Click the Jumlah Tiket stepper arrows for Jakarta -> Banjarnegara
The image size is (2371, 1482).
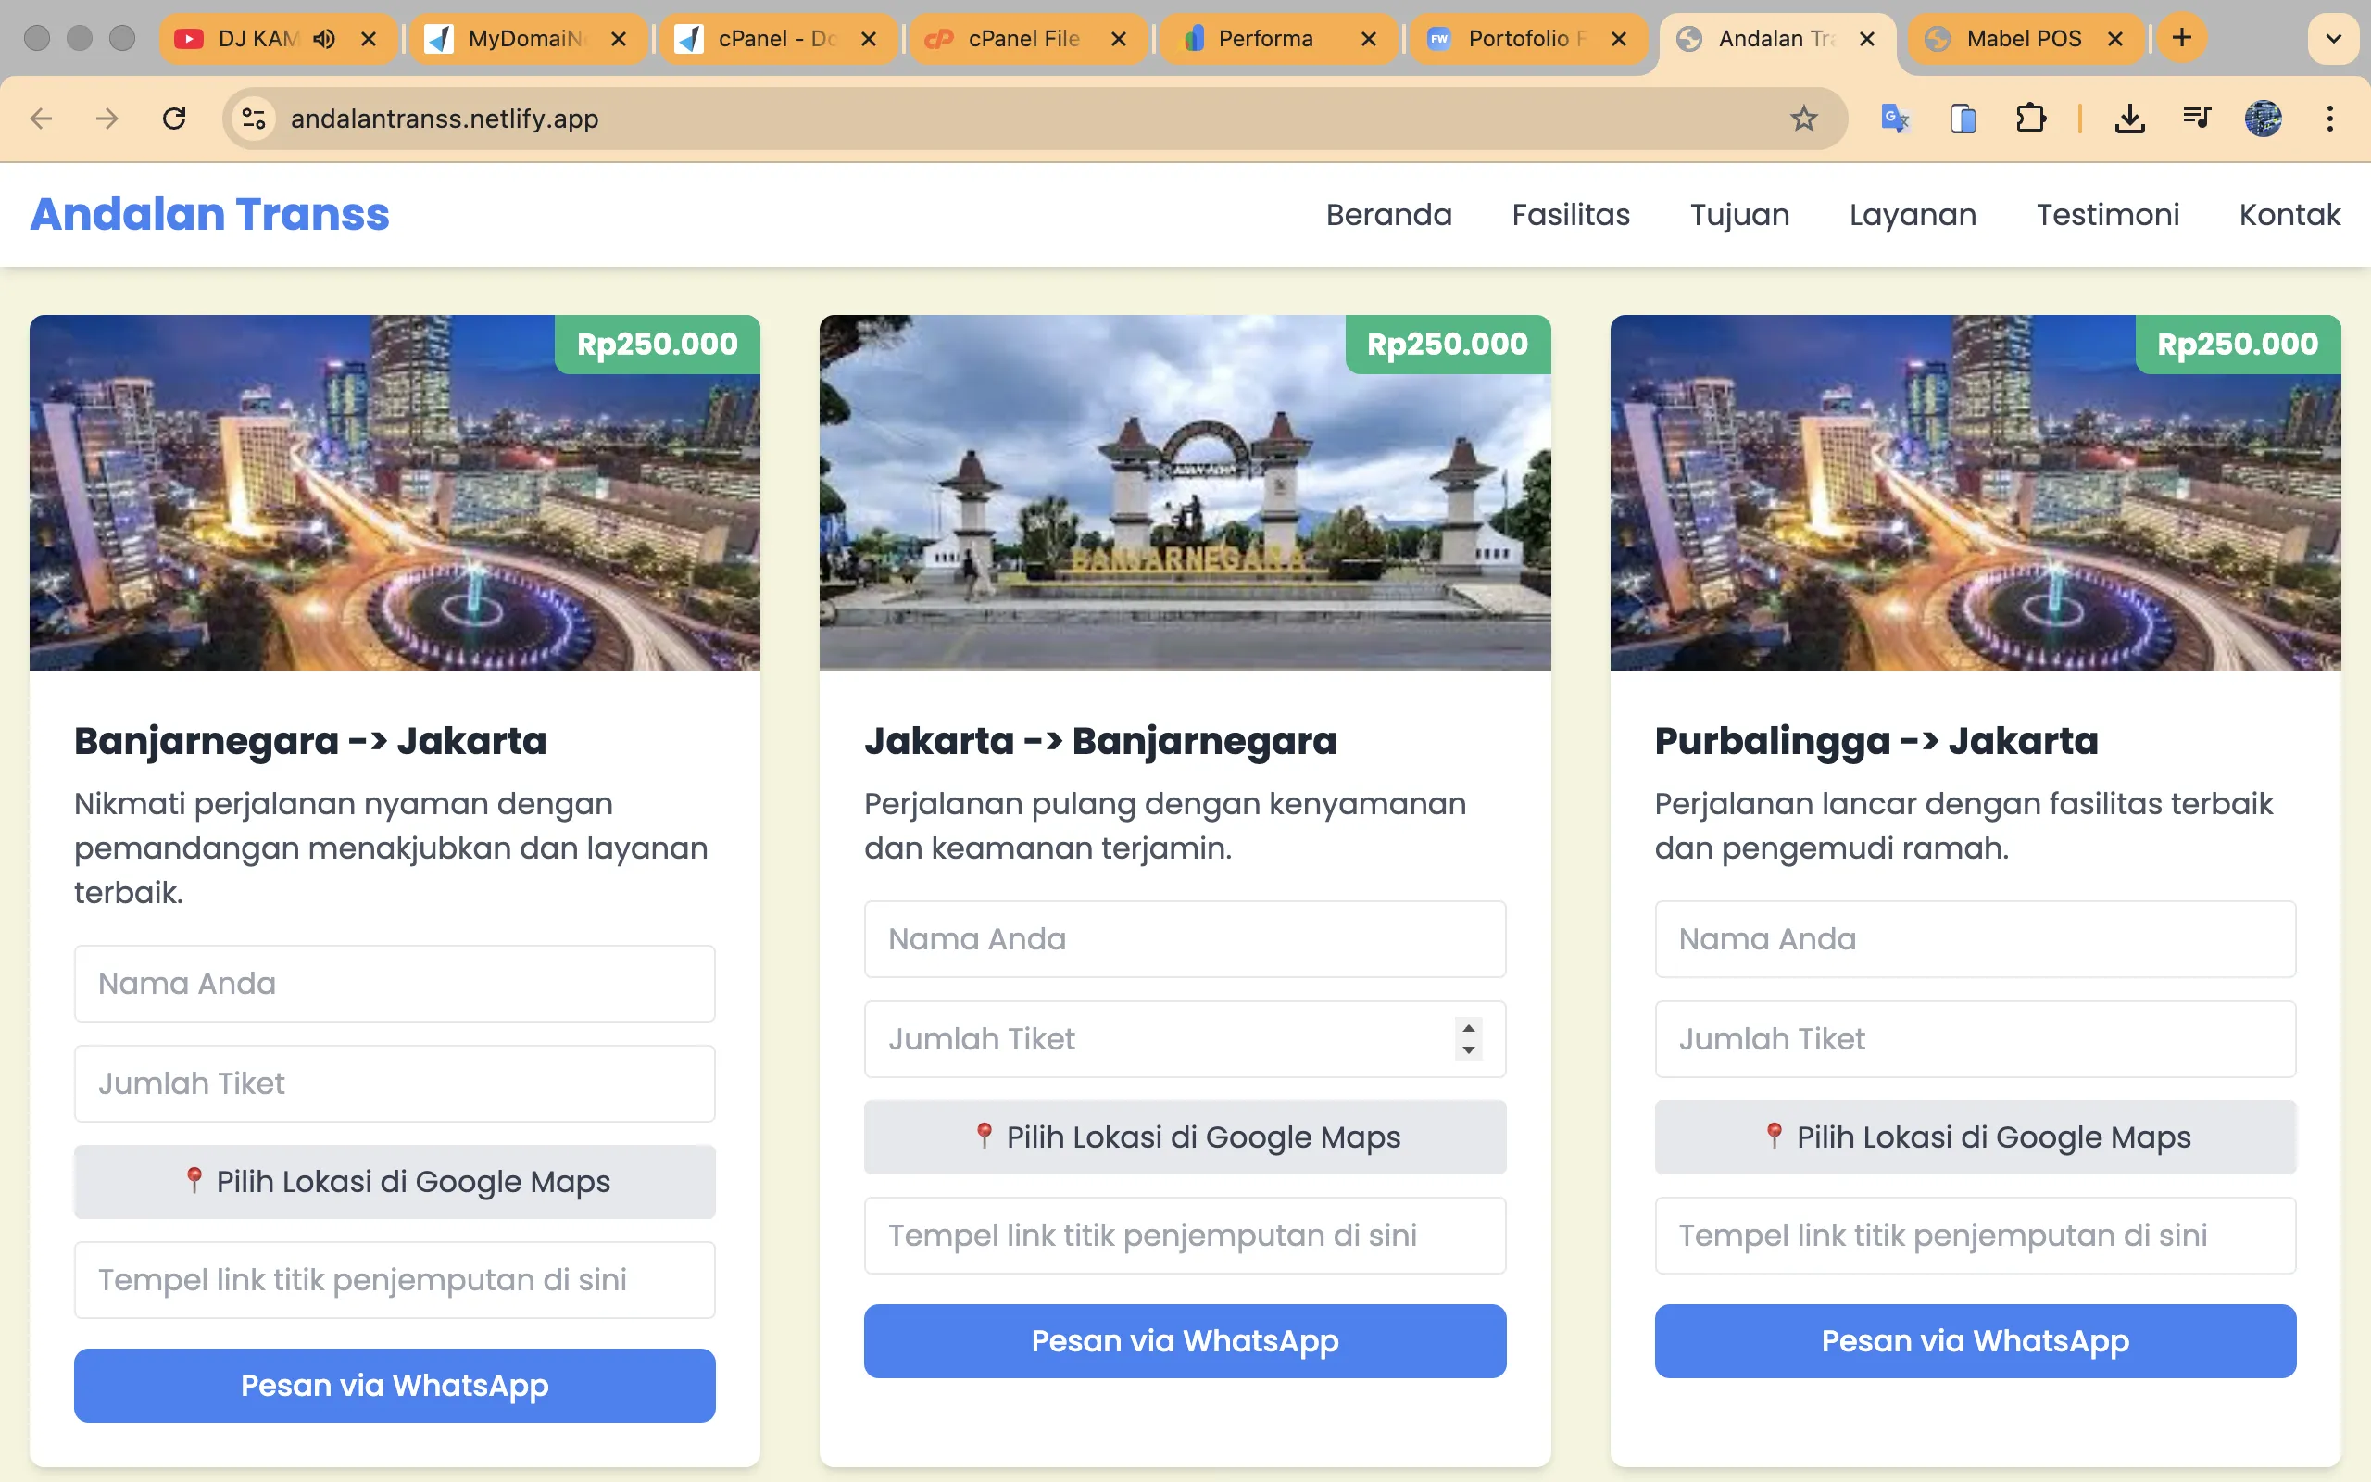1468,1039
